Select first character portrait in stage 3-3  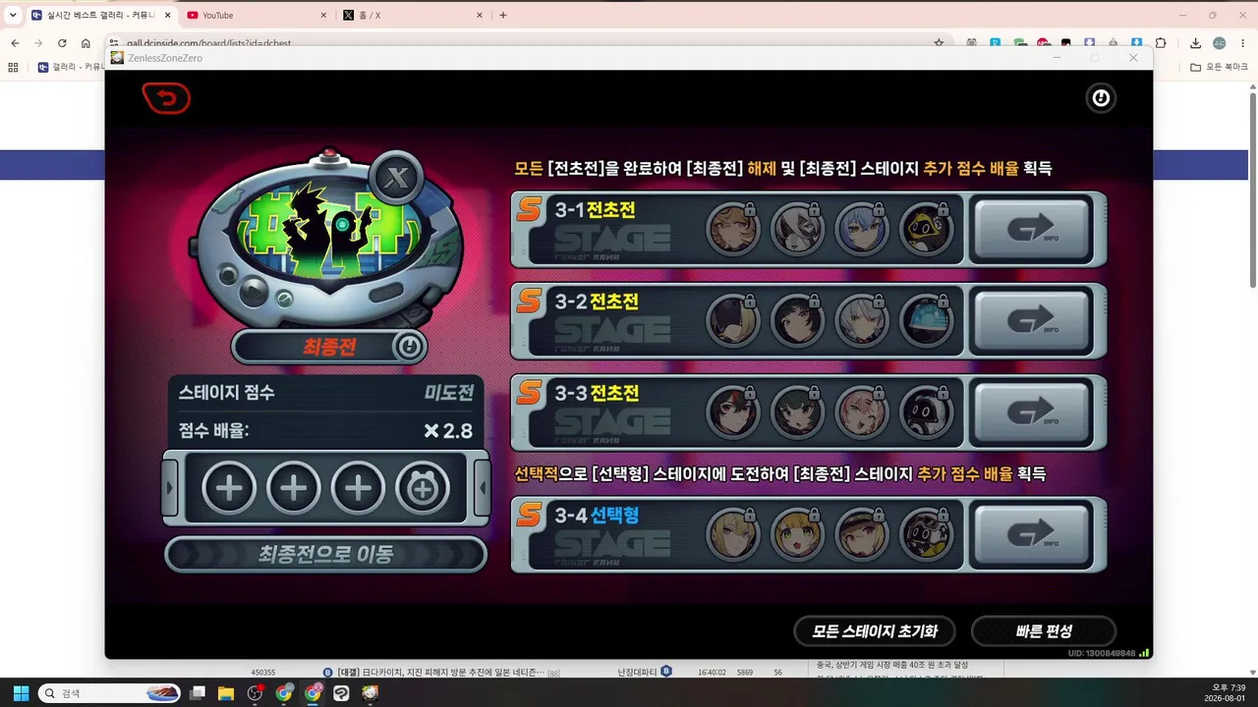click(x=733, y=412)
